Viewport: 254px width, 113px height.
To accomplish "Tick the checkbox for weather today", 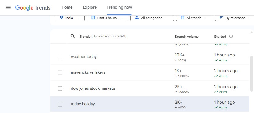I will (60, 57).
